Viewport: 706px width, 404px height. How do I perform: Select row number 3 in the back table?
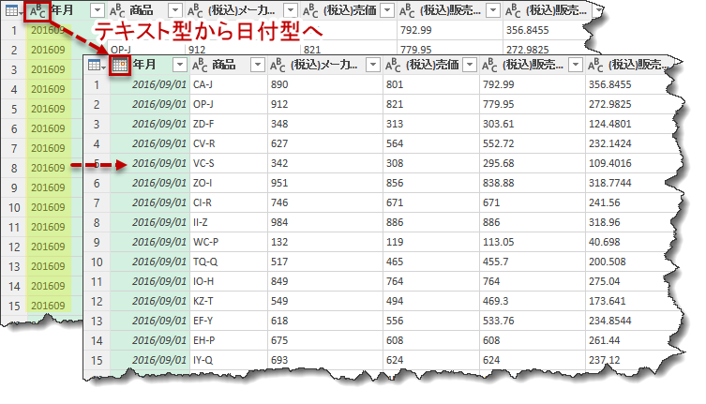[x=14, y=69]
